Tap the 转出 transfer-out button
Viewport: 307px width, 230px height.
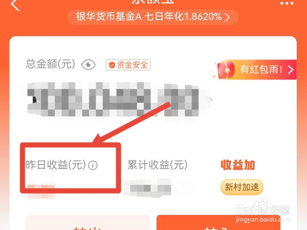88,223
